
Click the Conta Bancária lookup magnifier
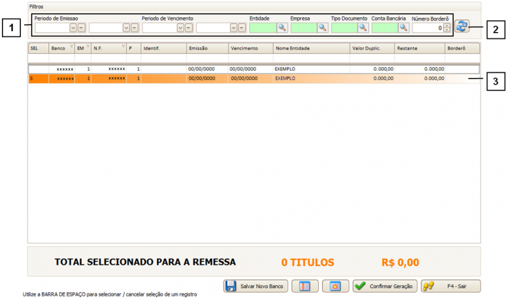403,27
